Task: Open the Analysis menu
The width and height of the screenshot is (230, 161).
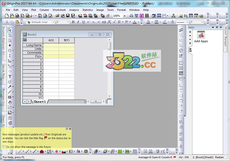Action: coord(74,10)
